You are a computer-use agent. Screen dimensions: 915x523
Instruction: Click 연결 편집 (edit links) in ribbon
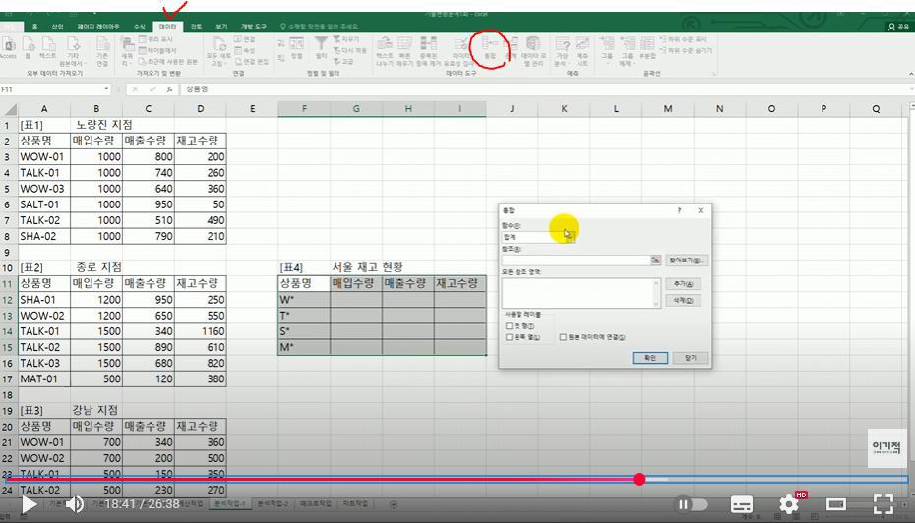pos(252,61)
